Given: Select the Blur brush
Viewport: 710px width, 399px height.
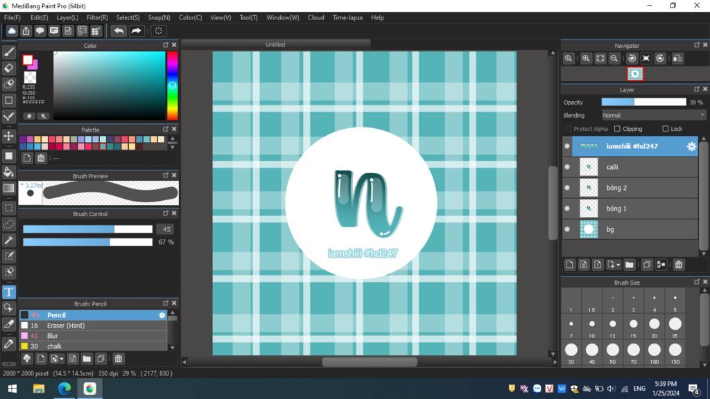Looking at the screenshot, I should (x=94, y=336).
